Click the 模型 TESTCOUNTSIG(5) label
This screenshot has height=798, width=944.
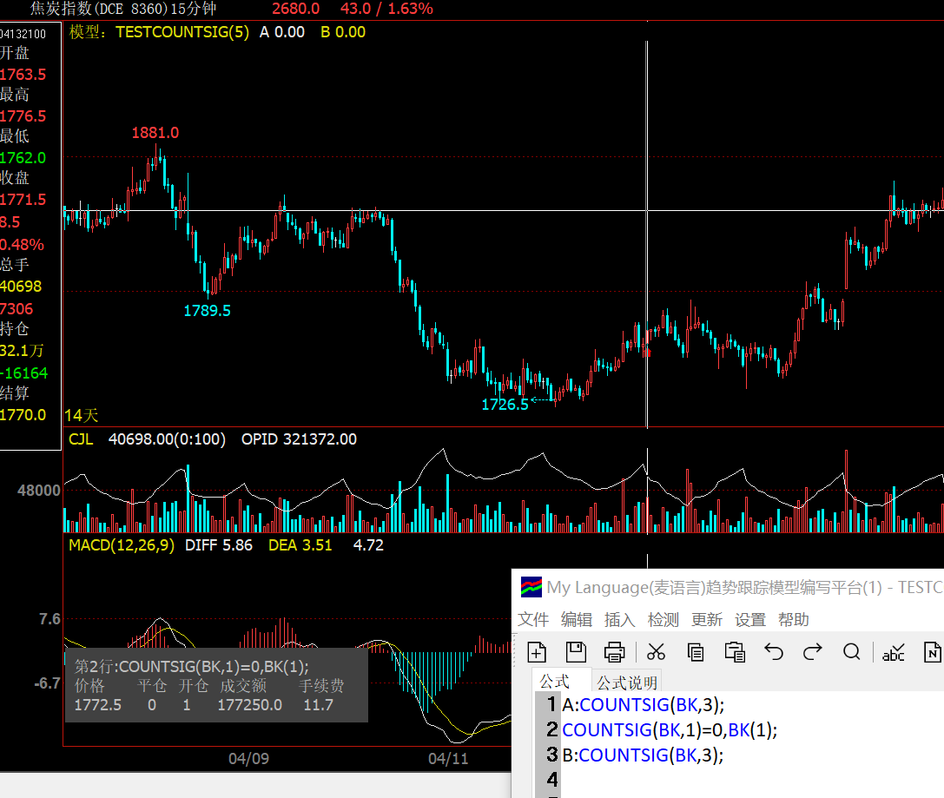click(x=159, y=32)
